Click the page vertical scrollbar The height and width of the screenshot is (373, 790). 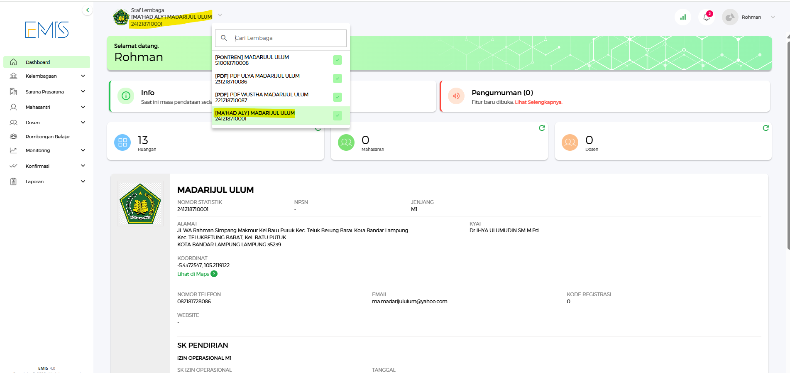788,145
